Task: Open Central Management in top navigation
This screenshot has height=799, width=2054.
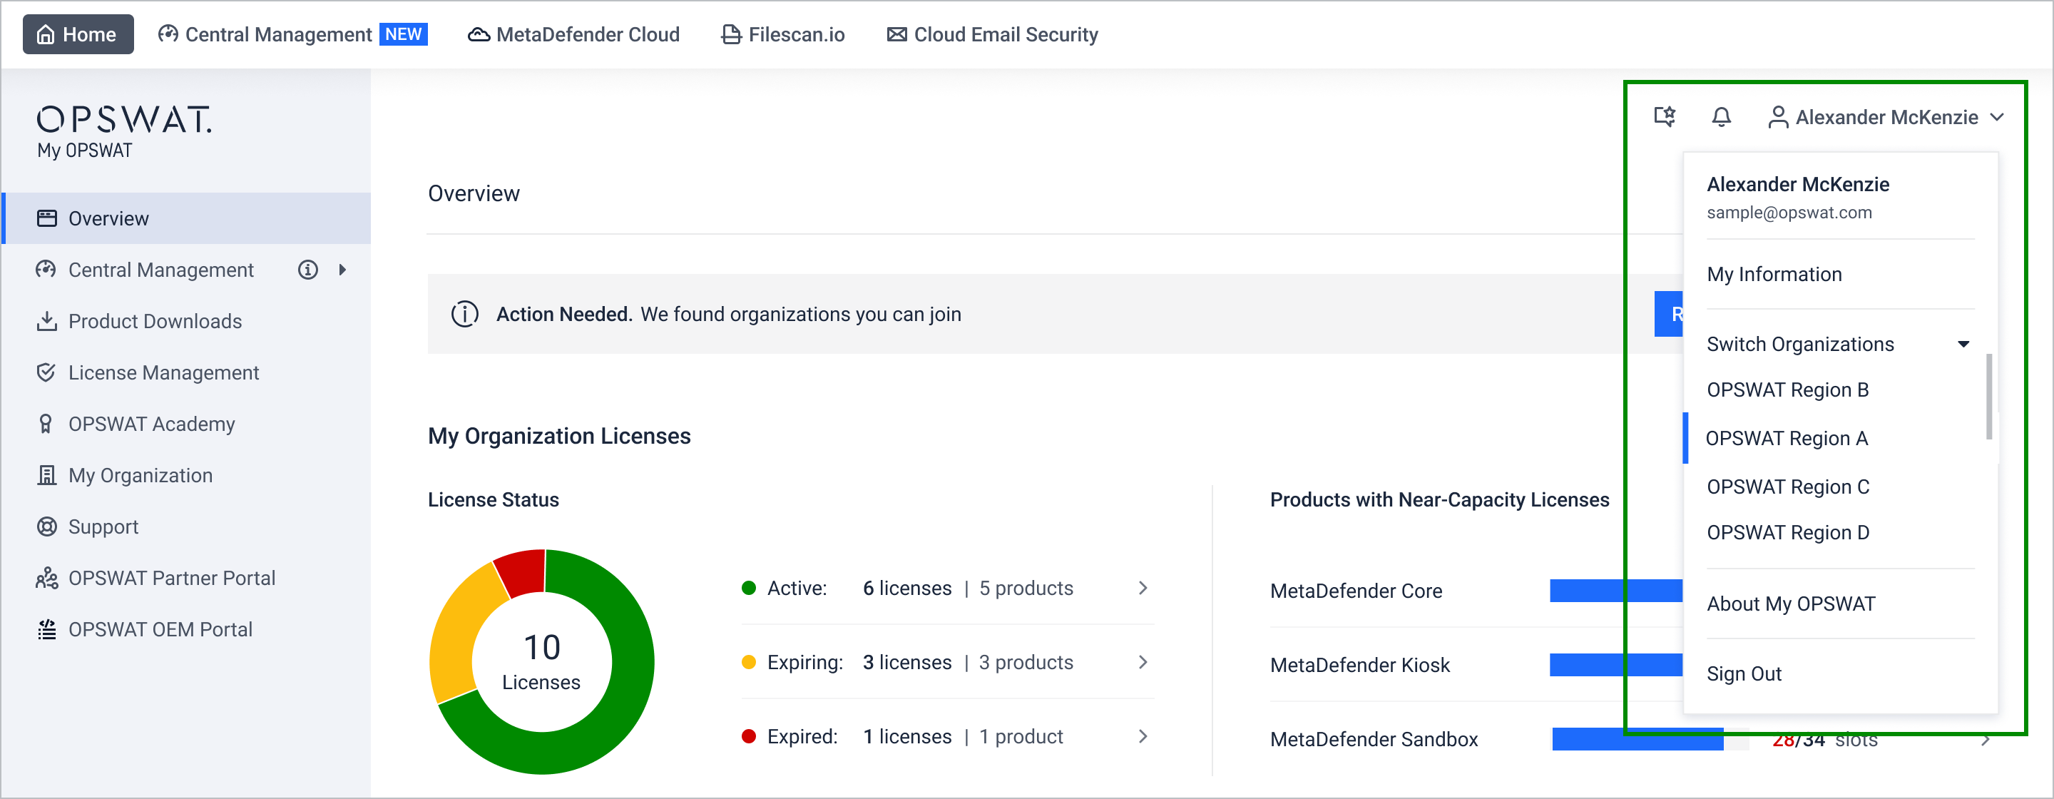Action: tap(292, 34)
